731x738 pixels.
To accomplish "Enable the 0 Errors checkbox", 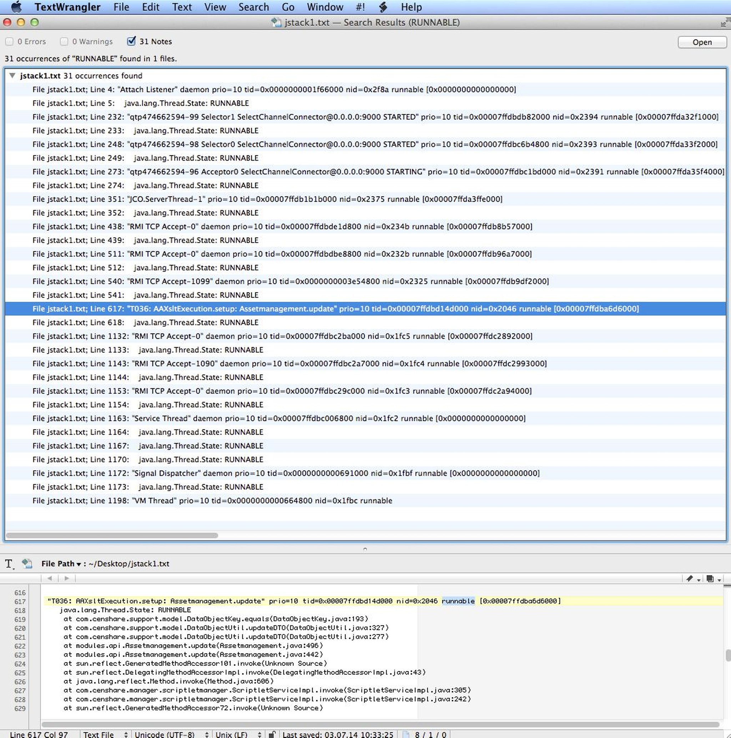I will pyautogui.click(x=9, y=41).
